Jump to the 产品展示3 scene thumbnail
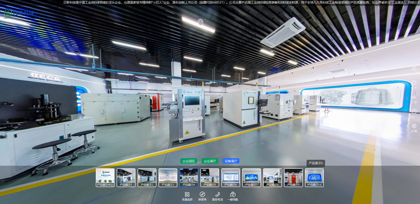 (x=168, y=178)
